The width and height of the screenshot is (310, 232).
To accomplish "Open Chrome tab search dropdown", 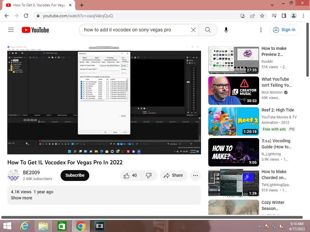I will click(272, 5).
